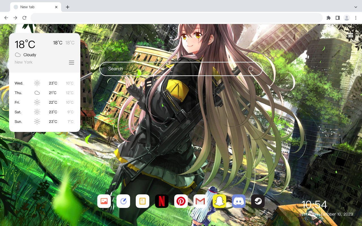Image resolution: width=362 pixels, height=226 pixels.
Task: Click the search magnifier icon
Action: pyautogui.click(x=251, y=69)
